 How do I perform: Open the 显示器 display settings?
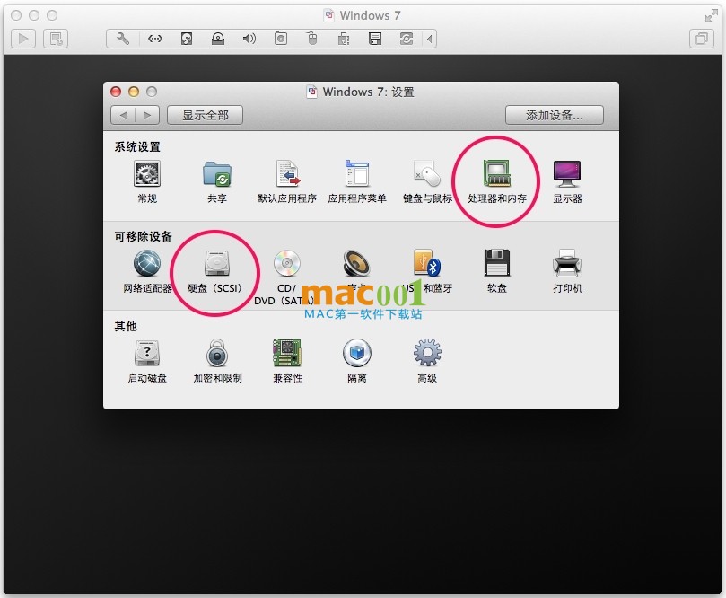[567, 182]
